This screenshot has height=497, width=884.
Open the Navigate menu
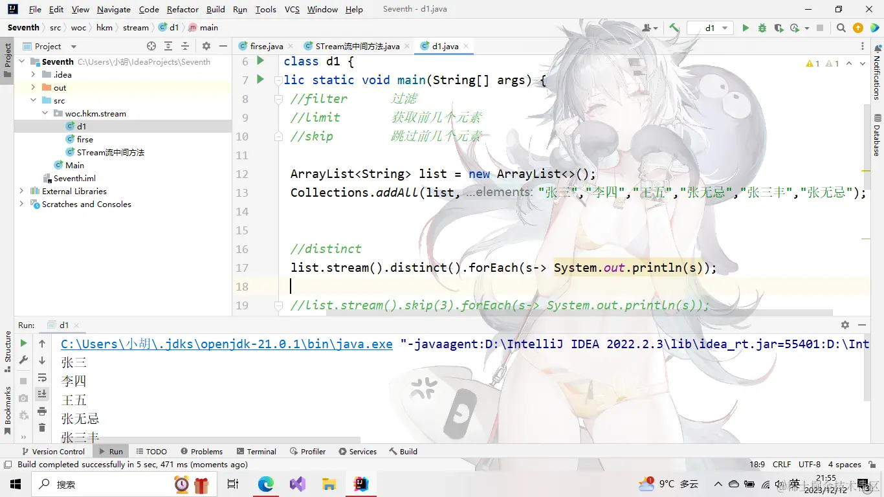(x=114, y=10)
